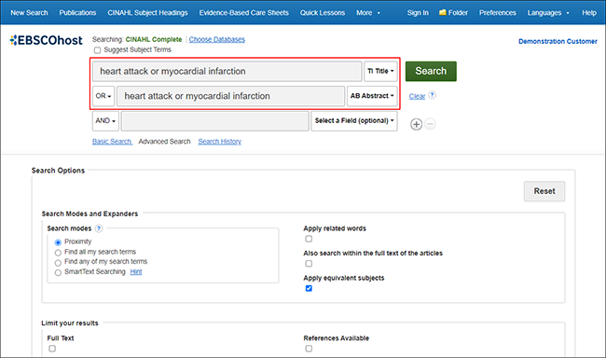
Task: Check References Available limiter
Action: [x=309, y=349]
